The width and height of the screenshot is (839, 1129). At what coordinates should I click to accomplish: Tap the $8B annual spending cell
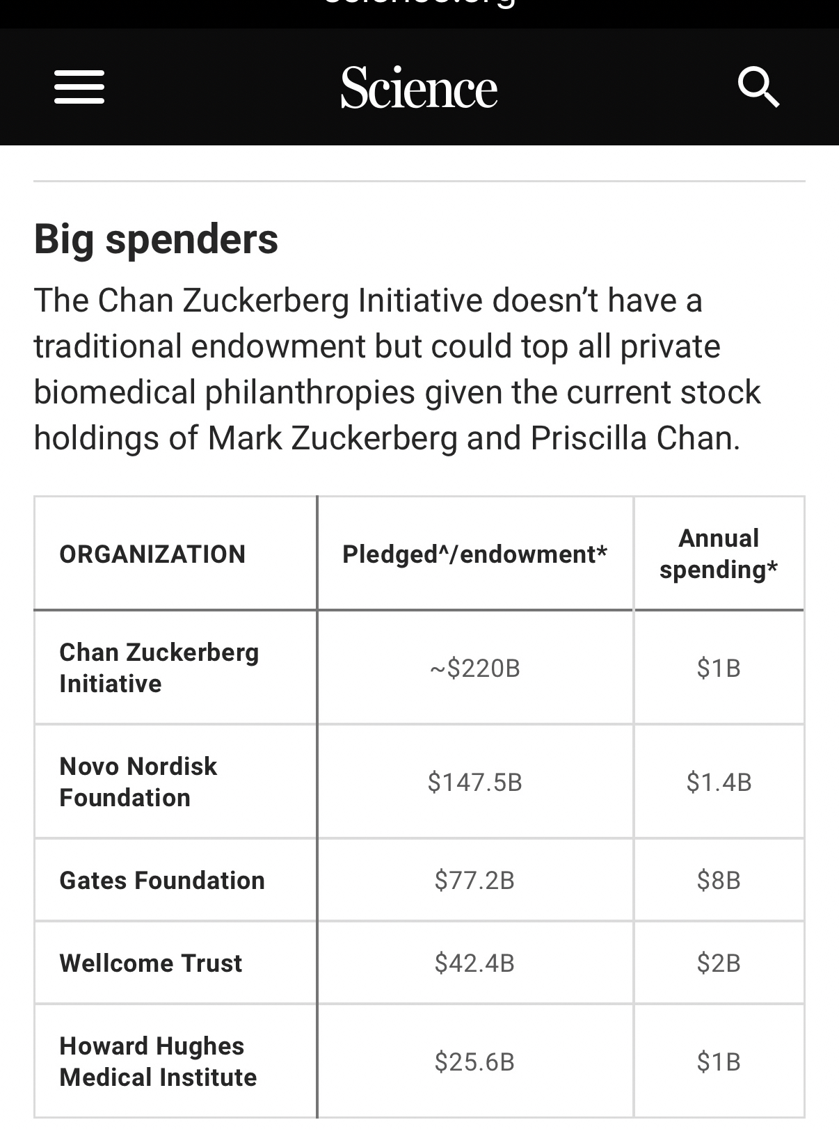(x=719, y=881)
